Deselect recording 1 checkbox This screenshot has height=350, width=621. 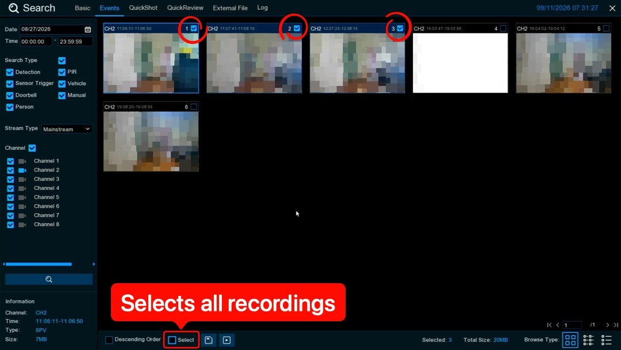coord(194,29)
